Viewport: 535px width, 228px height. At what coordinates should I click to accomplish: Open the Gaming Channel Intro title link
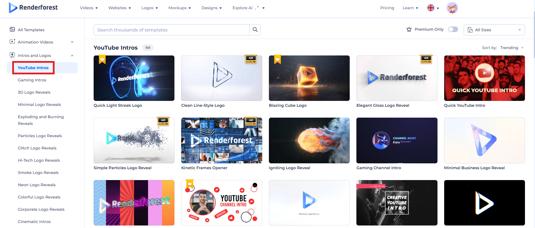379,168
